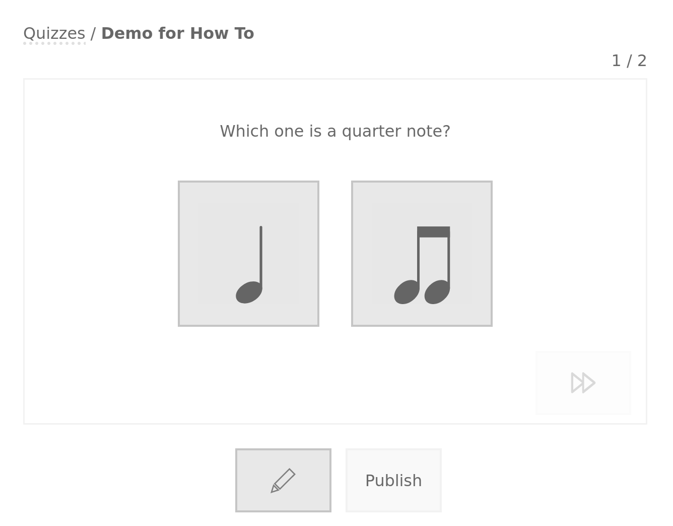The width and height of the screenshot is (673, 526).
Task: Publish the Demo for How To quiz
Action: pyautogui.click(x=393, y=481)
